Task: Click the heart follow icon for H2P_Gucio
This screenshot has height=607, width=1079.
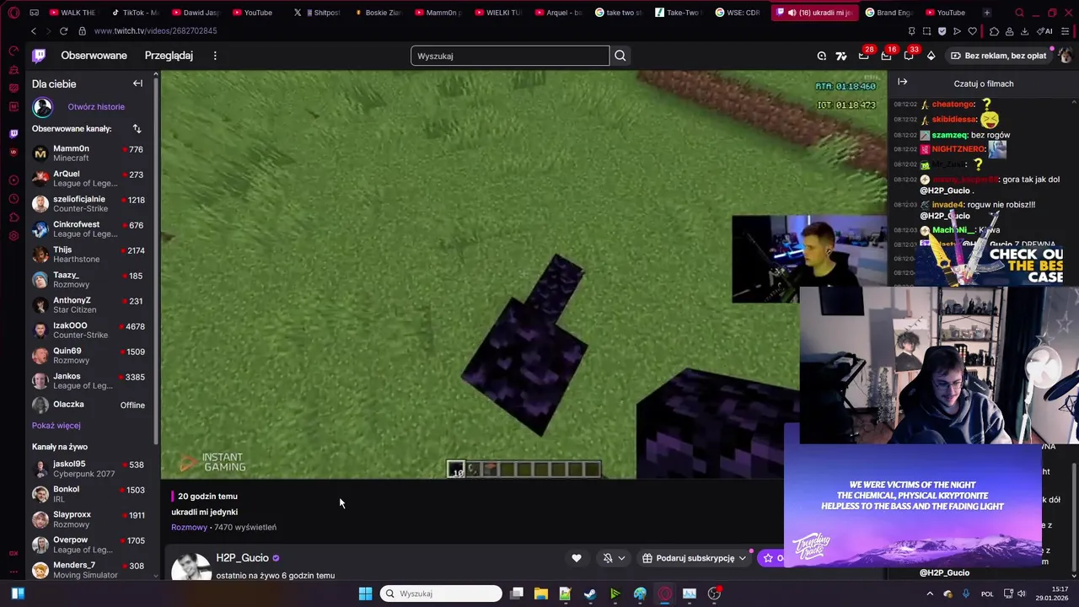Action: pos(577,558)
